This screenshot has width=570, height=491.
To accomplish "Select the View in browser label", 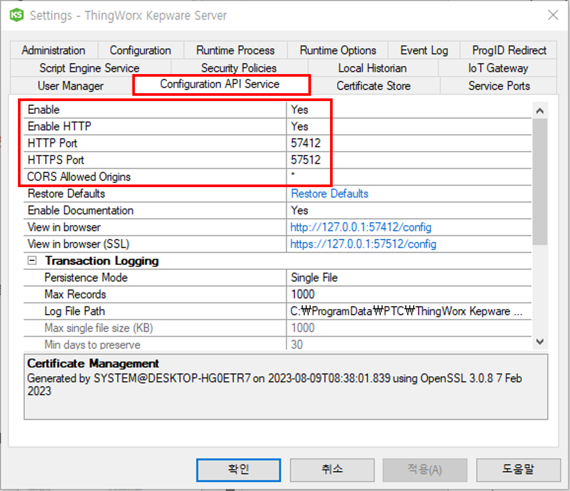I will pos(64,227).
